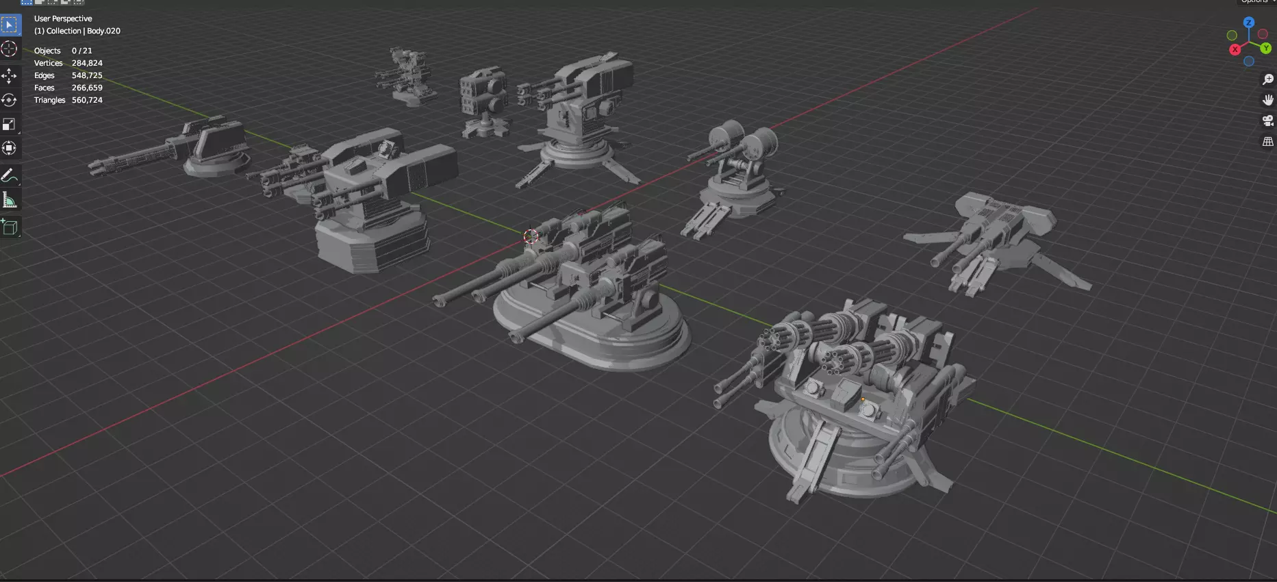Click the Add Cube tool

pos(10,227)
